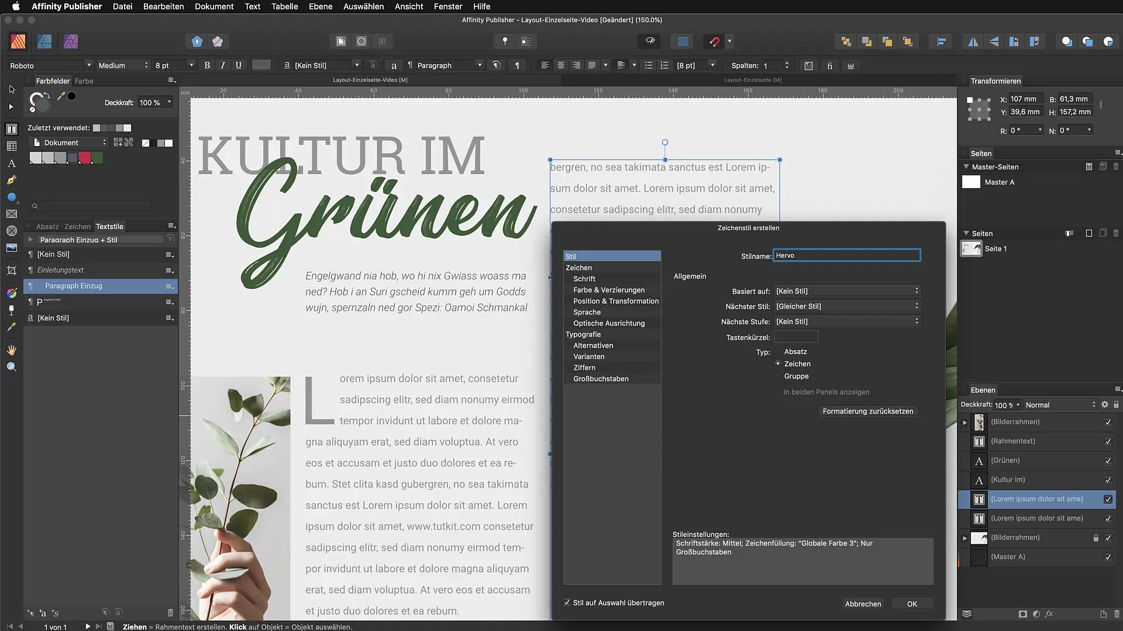1123x631 pixels.
Task: Select the Zoom magnifier tool
Action: point(12,367)
